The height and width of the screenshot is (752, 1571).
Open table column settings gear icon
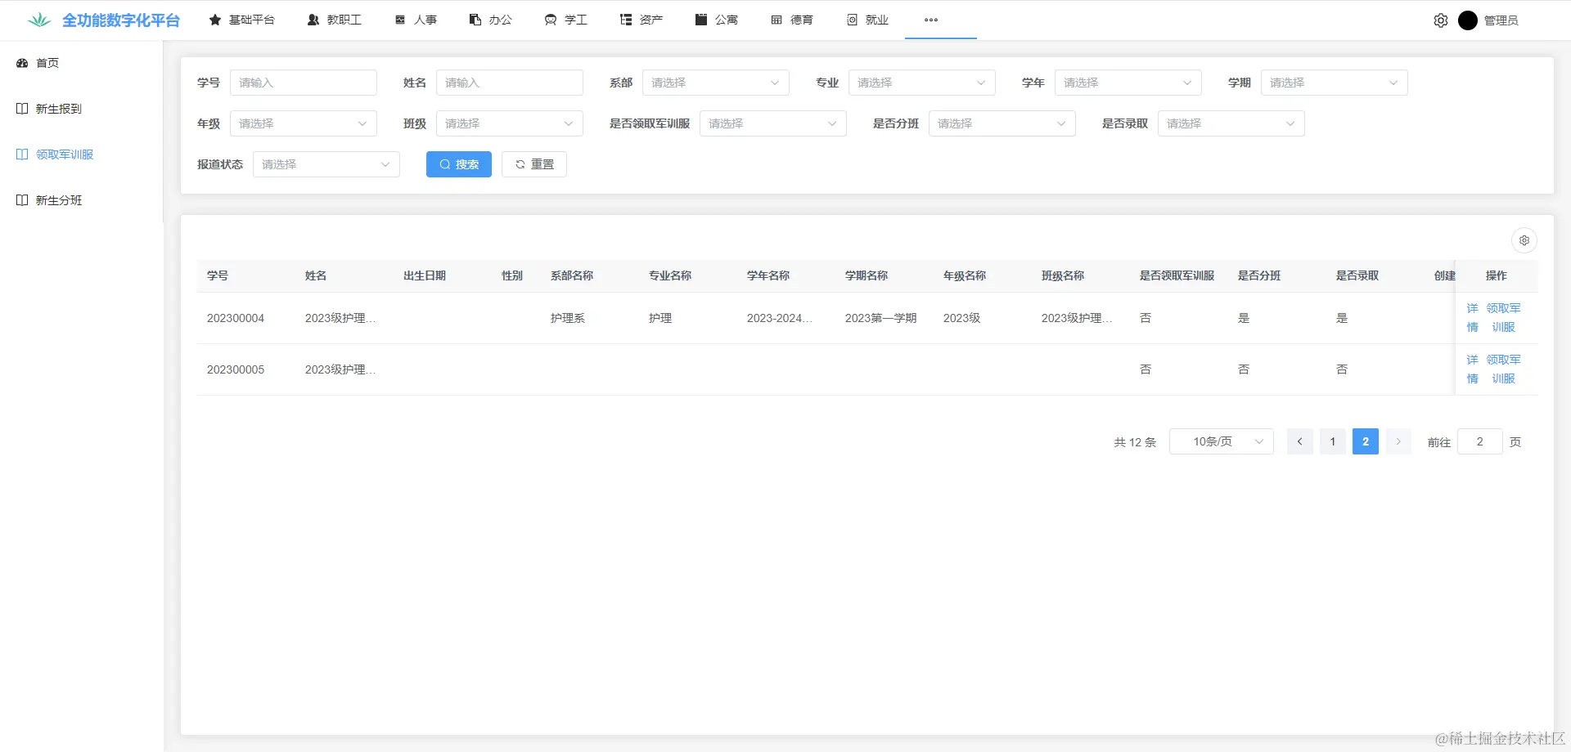click(x=1524, y=240)
